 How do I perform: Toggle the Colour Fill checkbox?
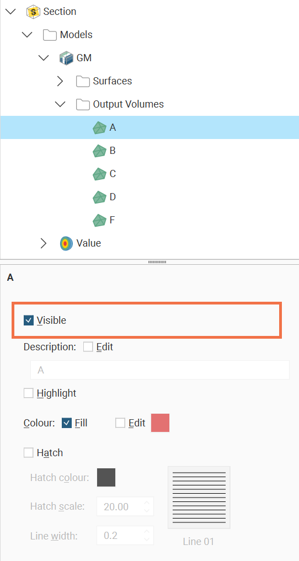click(67, 423)
